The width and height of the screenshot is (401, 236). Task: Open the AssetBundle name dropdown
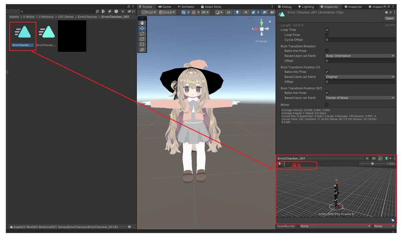click(336, 226)
